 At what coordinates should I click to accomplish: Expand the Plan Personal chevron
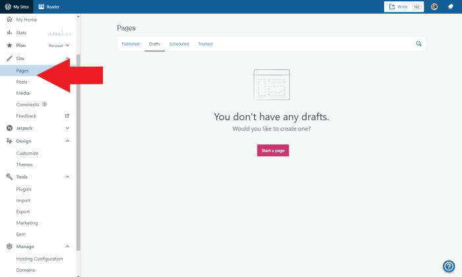[67, 46]
